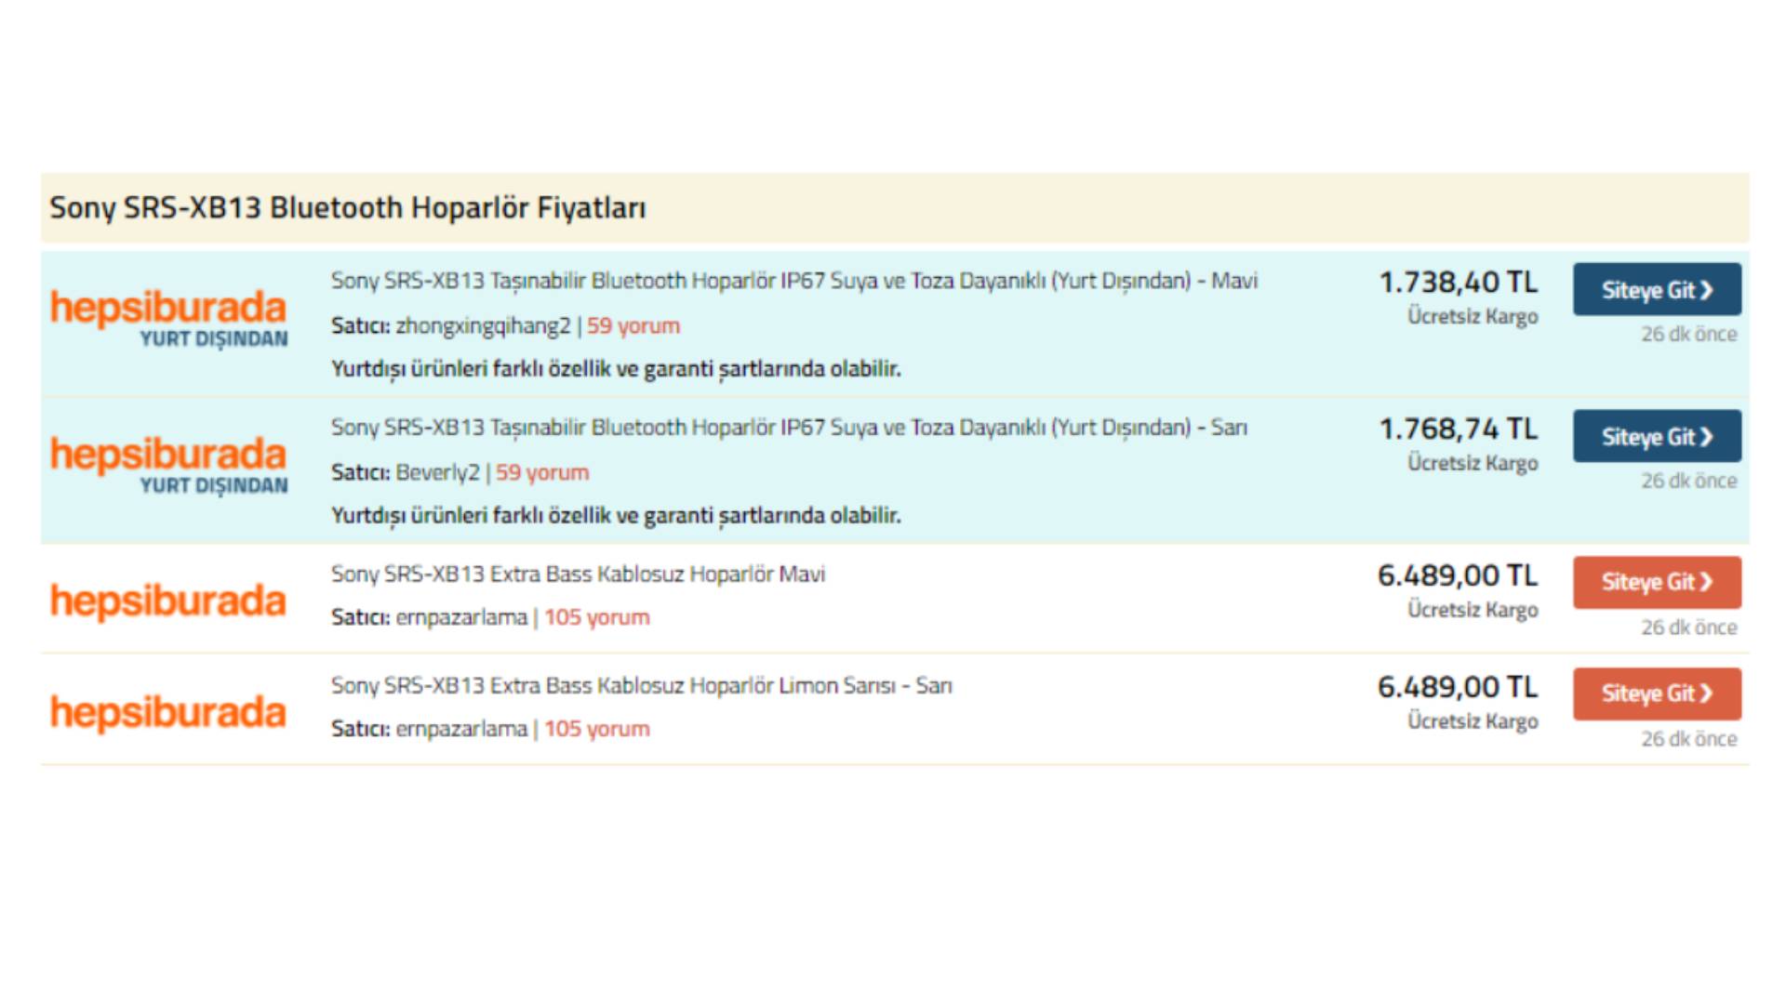1786x1004 pixels.
Task: Open Hoparlör Limon Sarısı - Sarı title
Action: point(642,686)
